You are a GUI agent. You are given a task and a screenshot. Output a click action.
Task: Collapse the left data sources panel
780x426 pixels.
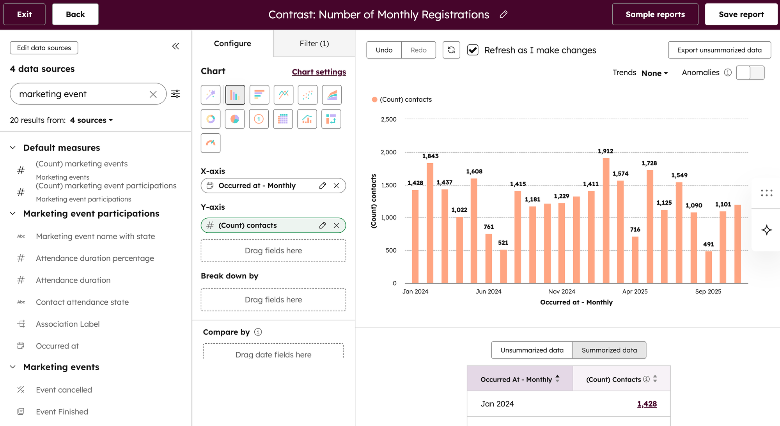(x=175, y=46)
